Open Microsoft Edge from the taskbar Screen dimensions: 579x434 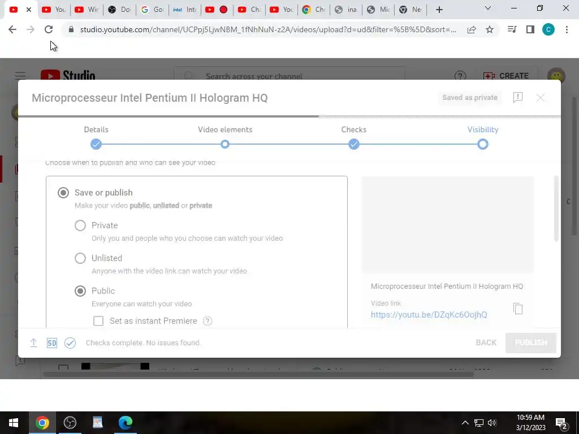click(126, 423)
